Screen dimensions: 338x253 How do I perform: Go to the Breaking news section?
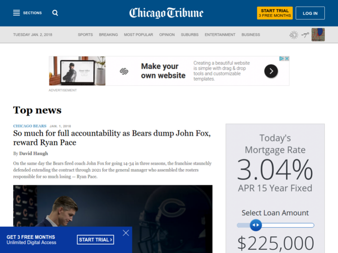108,35
